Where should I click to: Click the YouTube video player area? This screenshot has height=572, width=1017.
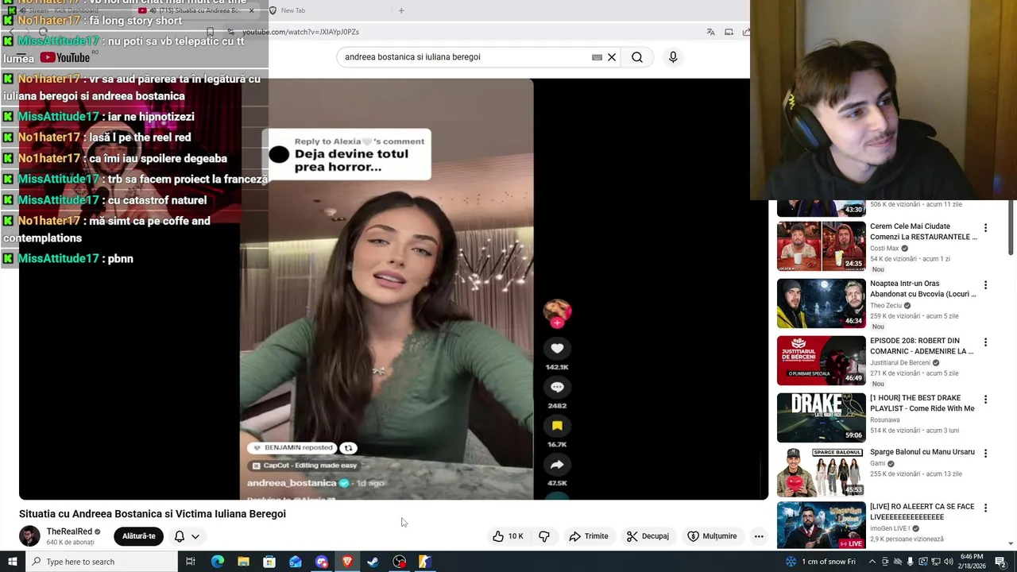pyautogui.click(x=393, y=289)
